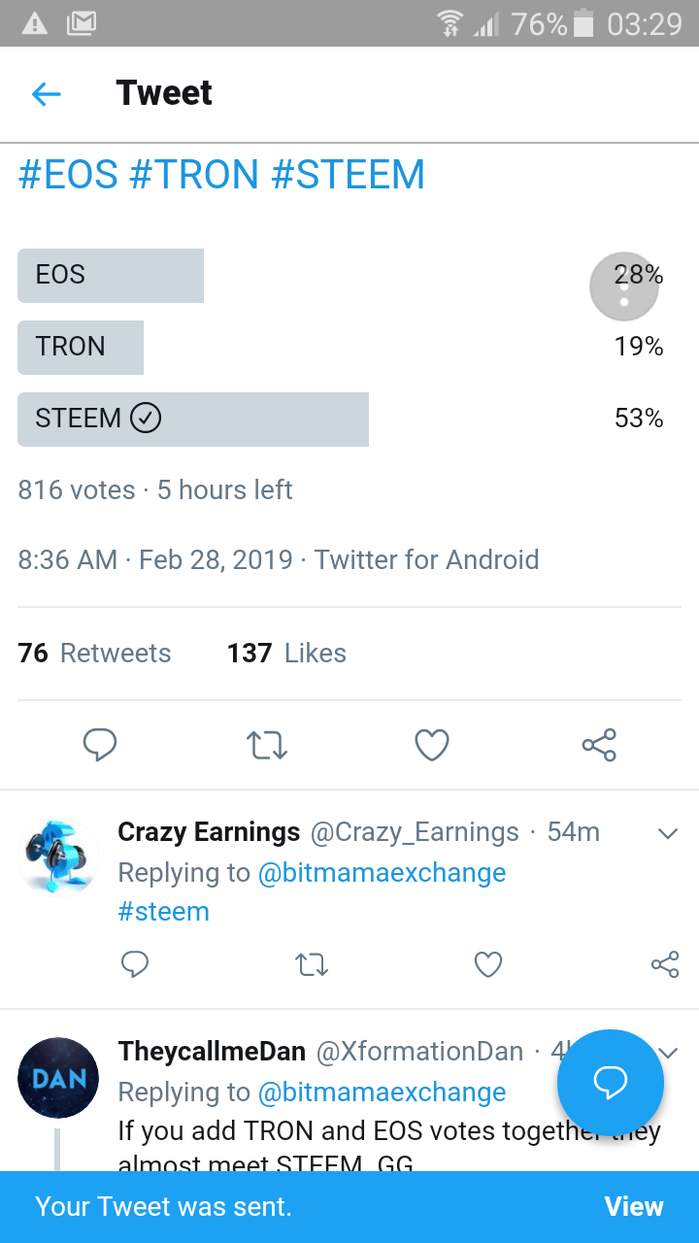Share Crazy Earnings' reply

pos(665,964)
